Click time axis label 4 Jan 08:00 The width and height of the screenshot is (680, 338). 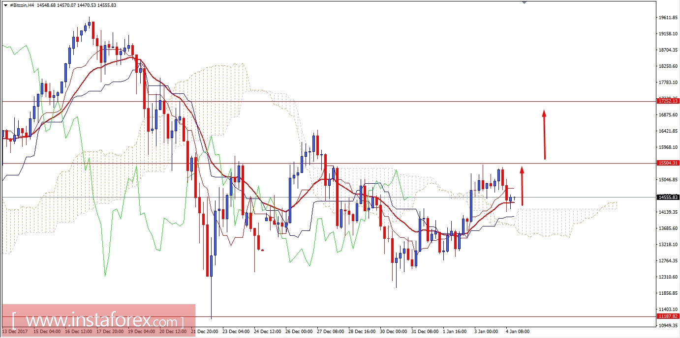(x=517, y=332)
